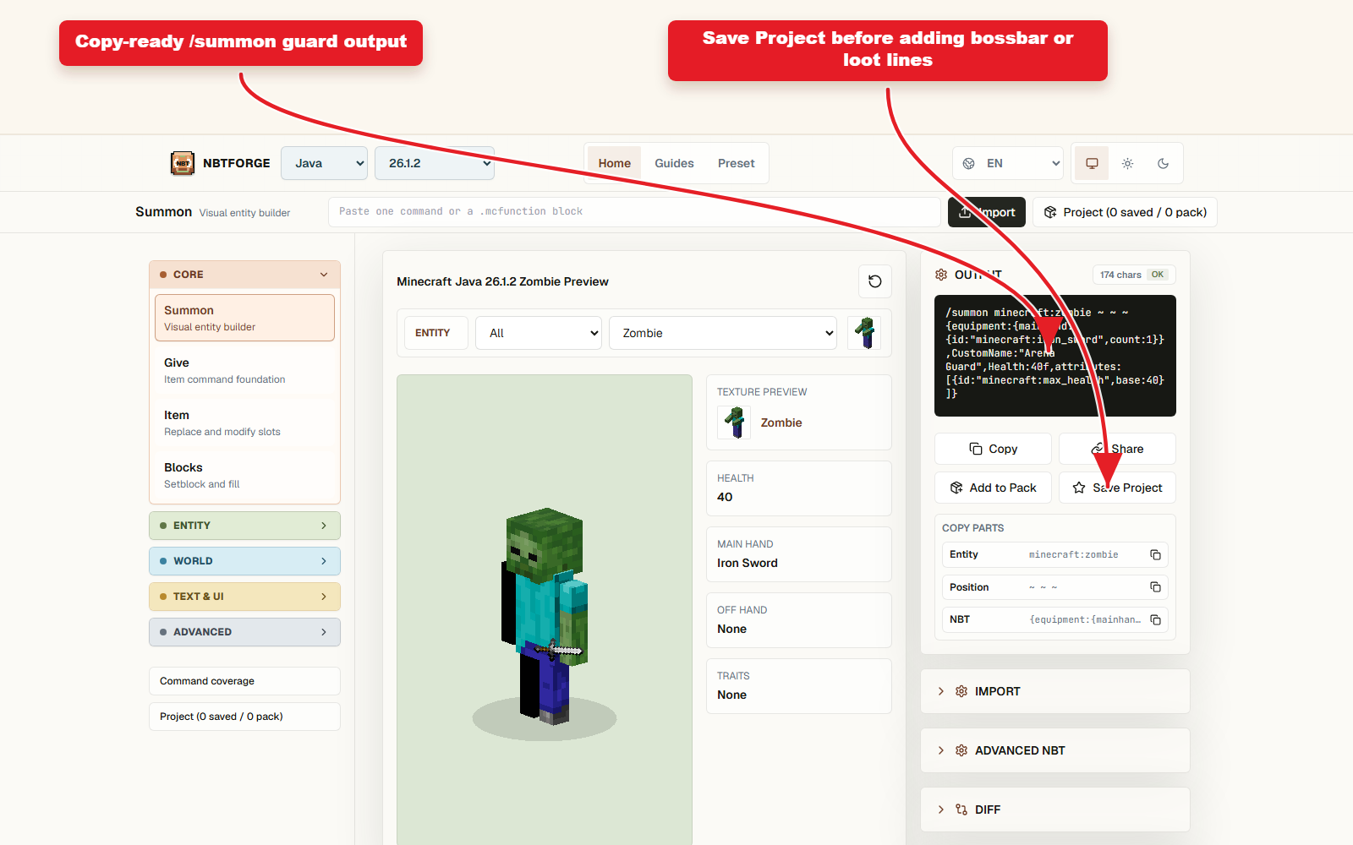Viewport: 1353px width, 845px height.
Task: Click the Texture Preview Zombie card
Action: click(x=799, y=412)
